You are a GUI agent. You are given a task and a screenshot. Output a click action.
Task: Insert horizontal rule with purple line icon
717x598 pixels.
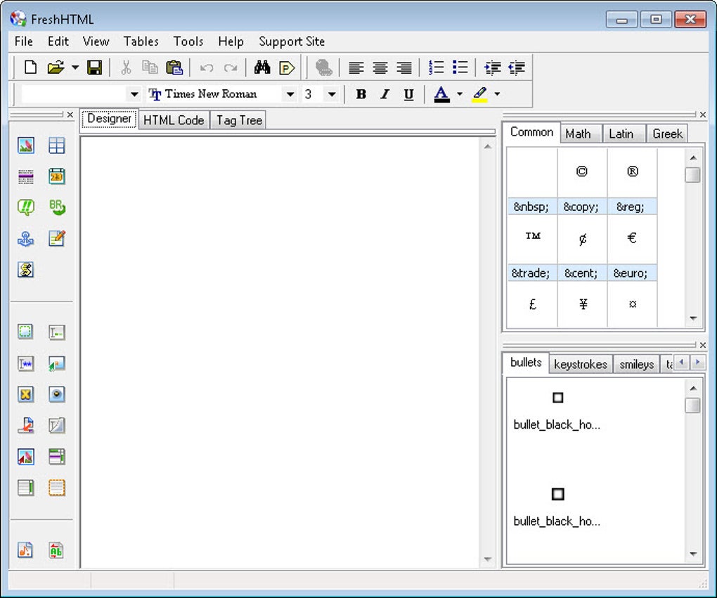point(25,176)
